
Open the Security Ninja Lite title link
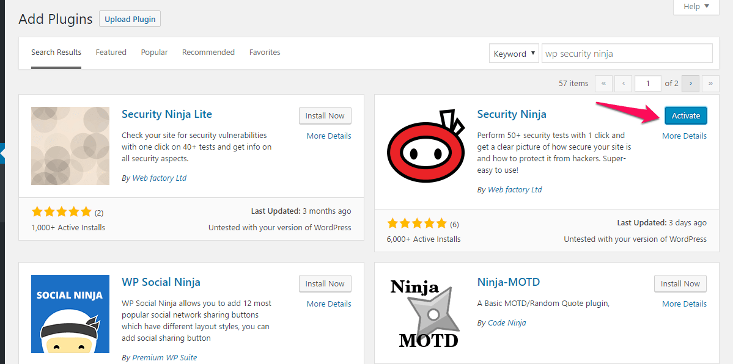(167, 114)
